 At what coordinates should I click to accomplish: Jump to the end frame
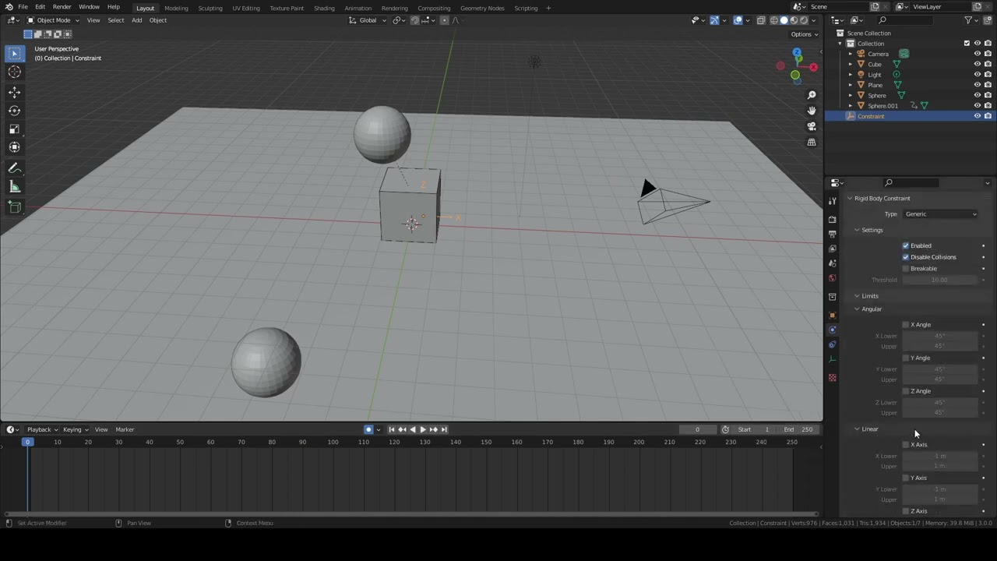pyautogui.click(x=444, y=429)
